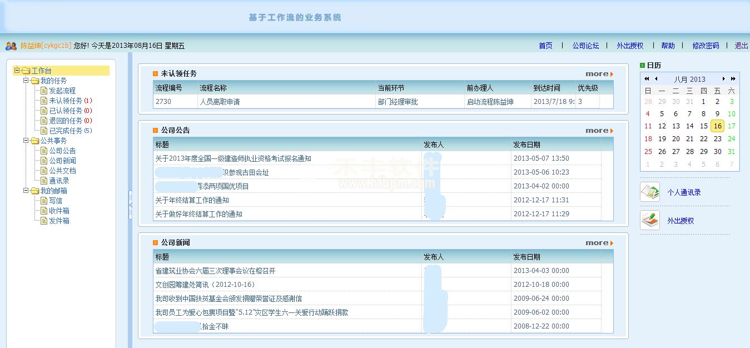Select day 16 in the calendar
Screen dimensions: 750x348
click(x=717, y=126)
